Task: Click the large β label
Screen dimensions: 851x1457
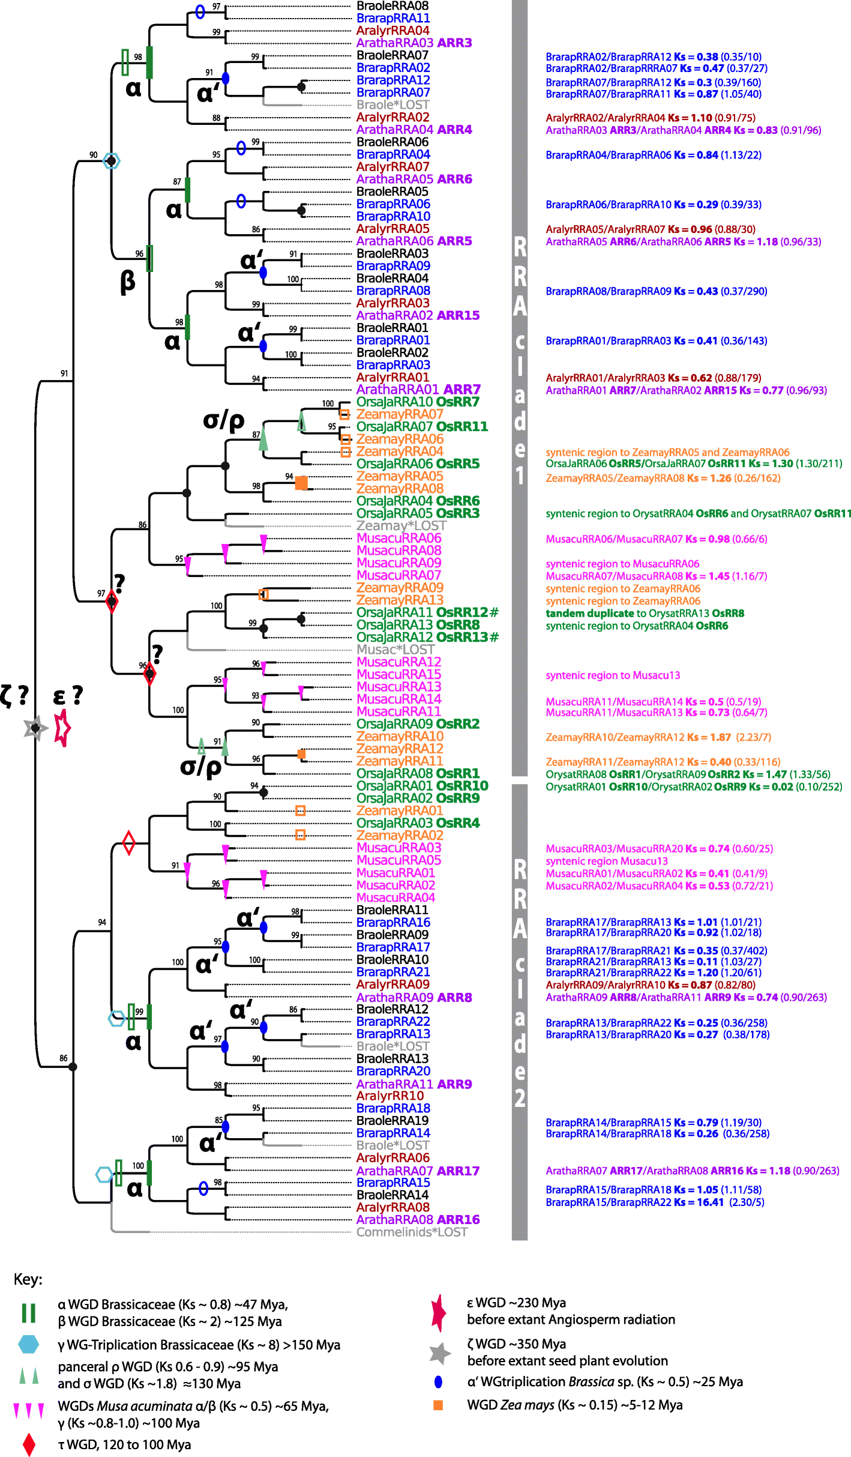Action: (128, 280)
